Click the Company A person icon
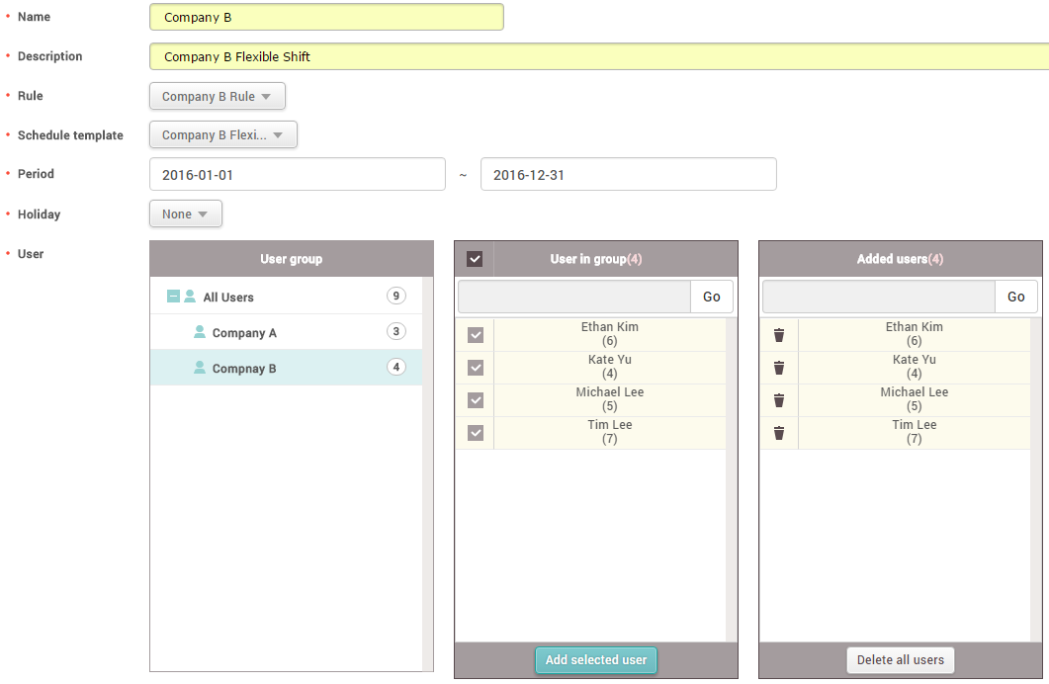1049x684 pixels. 200,333
